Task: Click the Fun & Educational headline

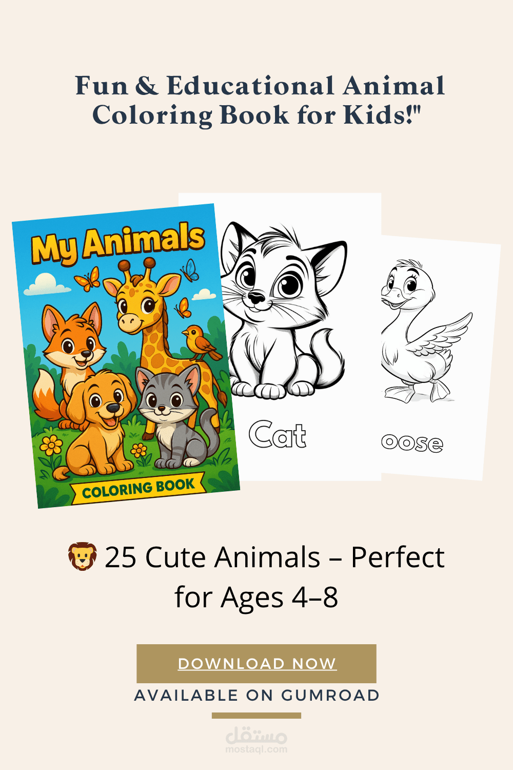Action: pos(259,100)
